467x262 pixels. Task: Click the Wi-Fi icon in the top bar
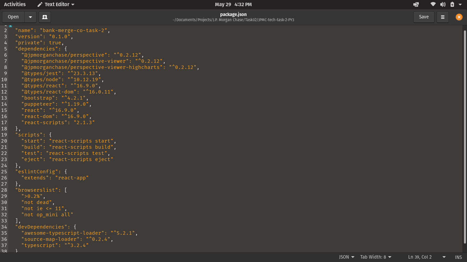pyautogui.click(x=433, y=4)
